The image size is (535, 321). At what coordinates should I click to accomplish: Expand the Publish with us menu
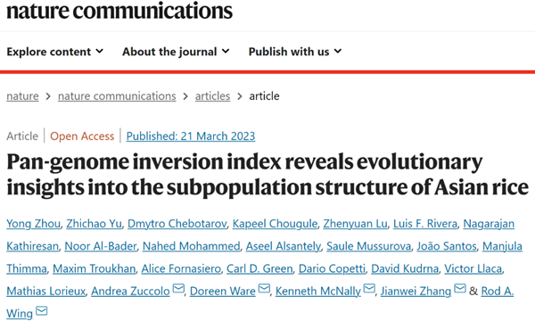click(295, 52)
